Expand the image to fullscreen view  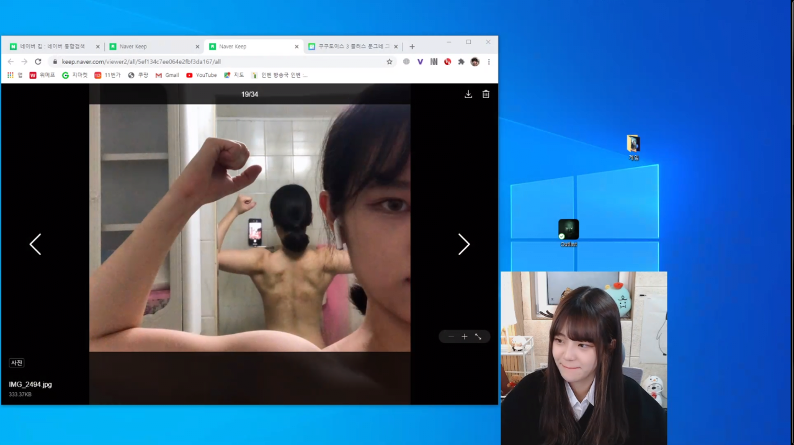pyautogui.click(x=478, y=336)
